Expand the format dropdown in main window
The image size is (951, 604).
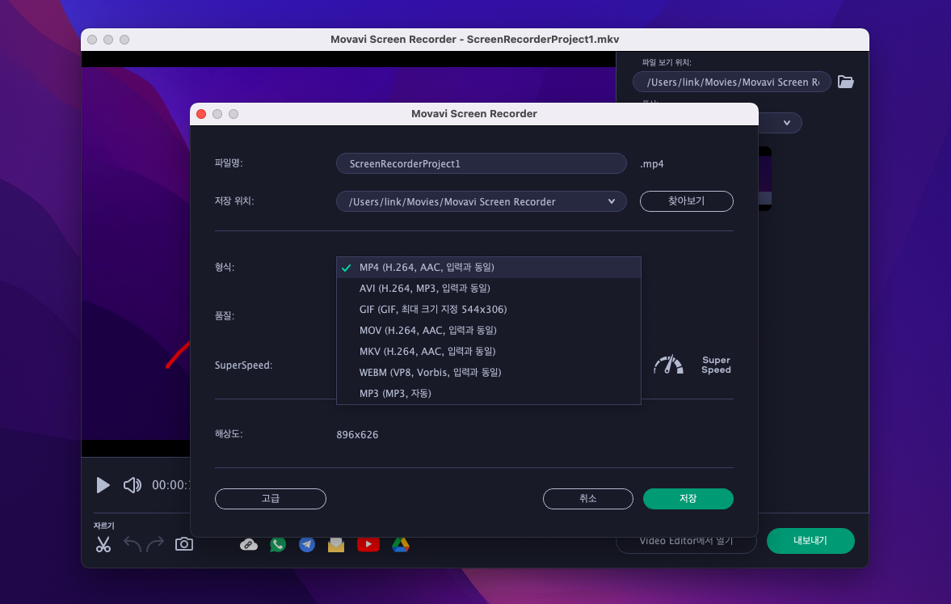coord(787,123)
